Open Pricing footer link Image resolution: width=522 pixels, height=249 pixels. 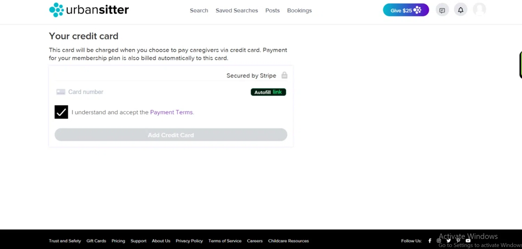[118, 241]
